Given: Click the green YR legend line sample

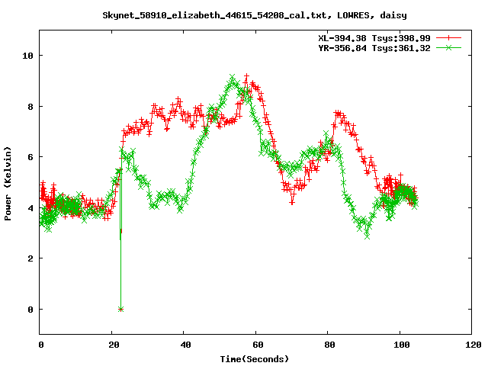Looking at the screenshot, I should click(x=448, y=48).
